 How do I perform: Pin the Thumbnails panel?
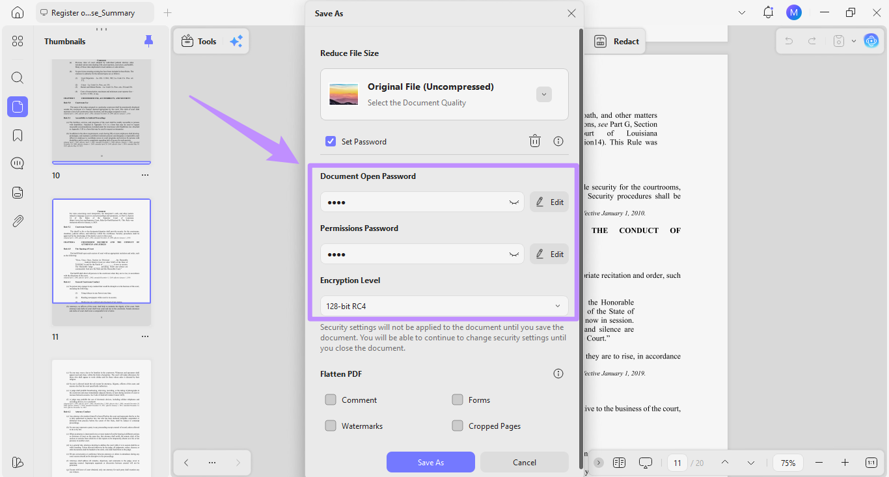pos(148,41)
